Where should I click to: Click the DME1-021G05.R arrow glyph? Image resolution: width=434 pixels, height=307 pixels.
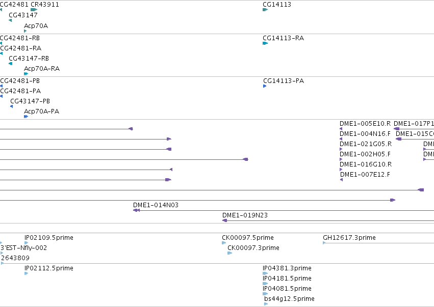pyautogui.click(x=341, y=149)
